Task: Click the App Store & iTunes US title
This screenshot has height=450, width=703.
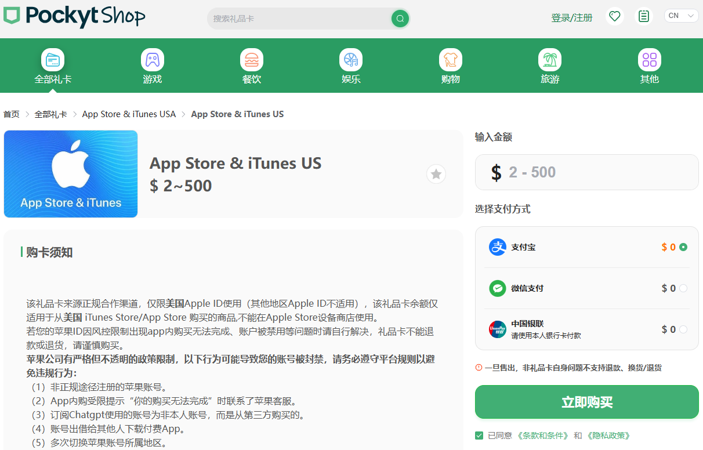Action: (x=235, y=164)
